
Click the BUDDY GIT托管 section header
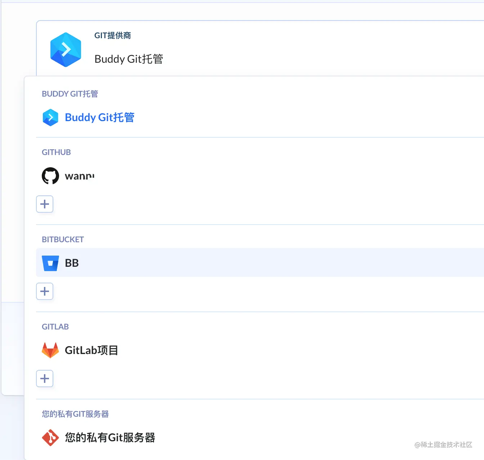click(70, 94)
